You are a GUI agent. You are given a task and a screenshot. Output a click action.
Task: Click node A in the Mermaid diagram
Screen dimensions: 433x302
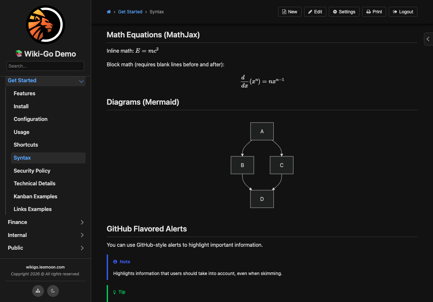(x=262, y=131)
